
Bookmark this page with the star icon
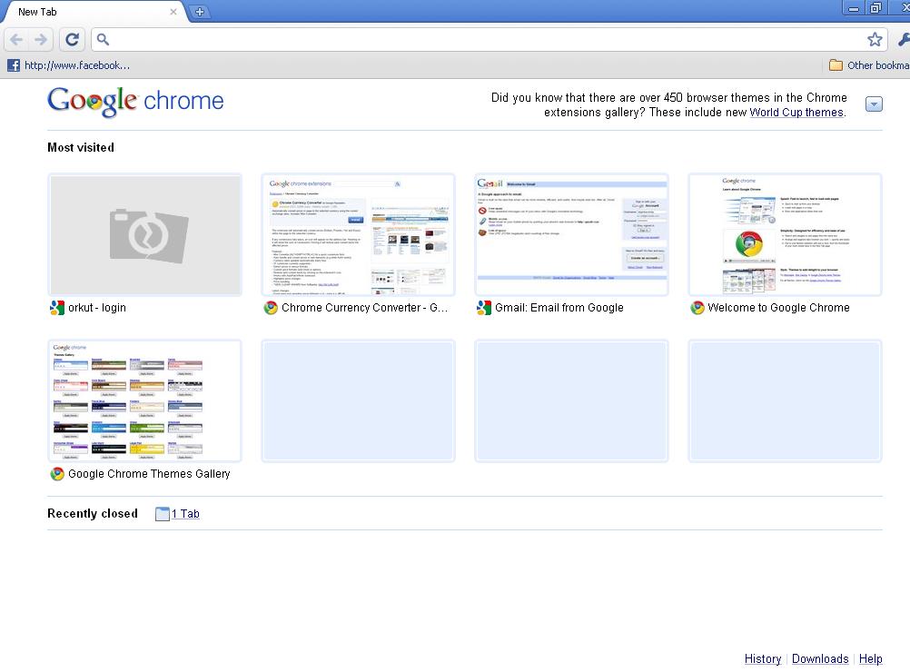coord(875,39)
